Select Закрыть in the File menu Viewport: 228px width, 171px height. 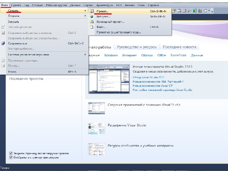(44, 22)
